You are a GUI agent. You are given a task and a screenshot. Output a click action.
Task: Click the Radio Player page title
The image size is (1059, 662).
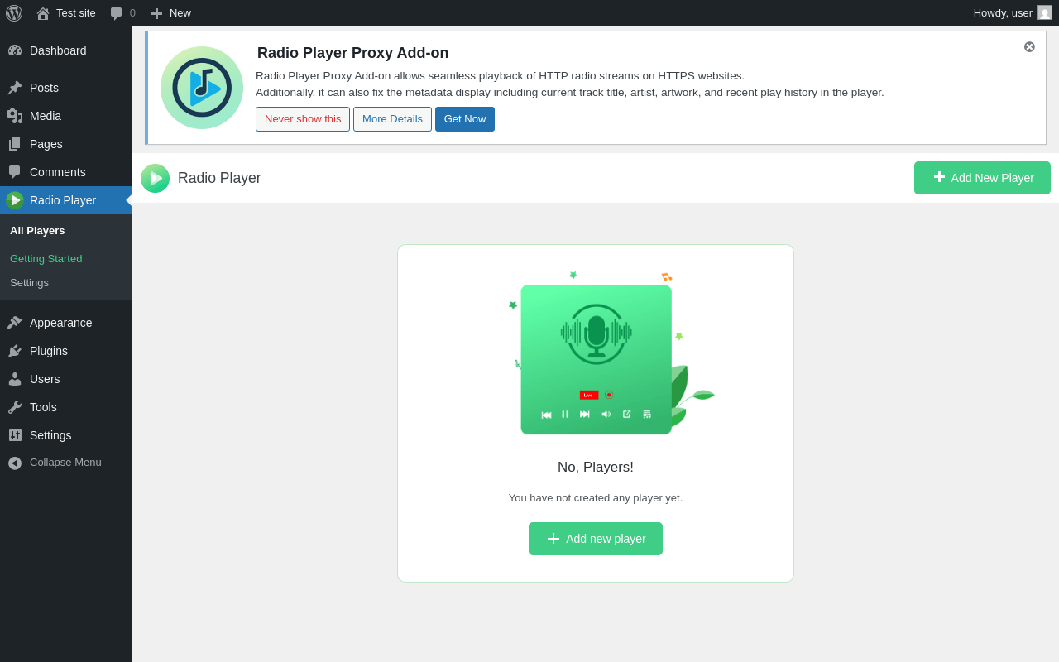219,178
